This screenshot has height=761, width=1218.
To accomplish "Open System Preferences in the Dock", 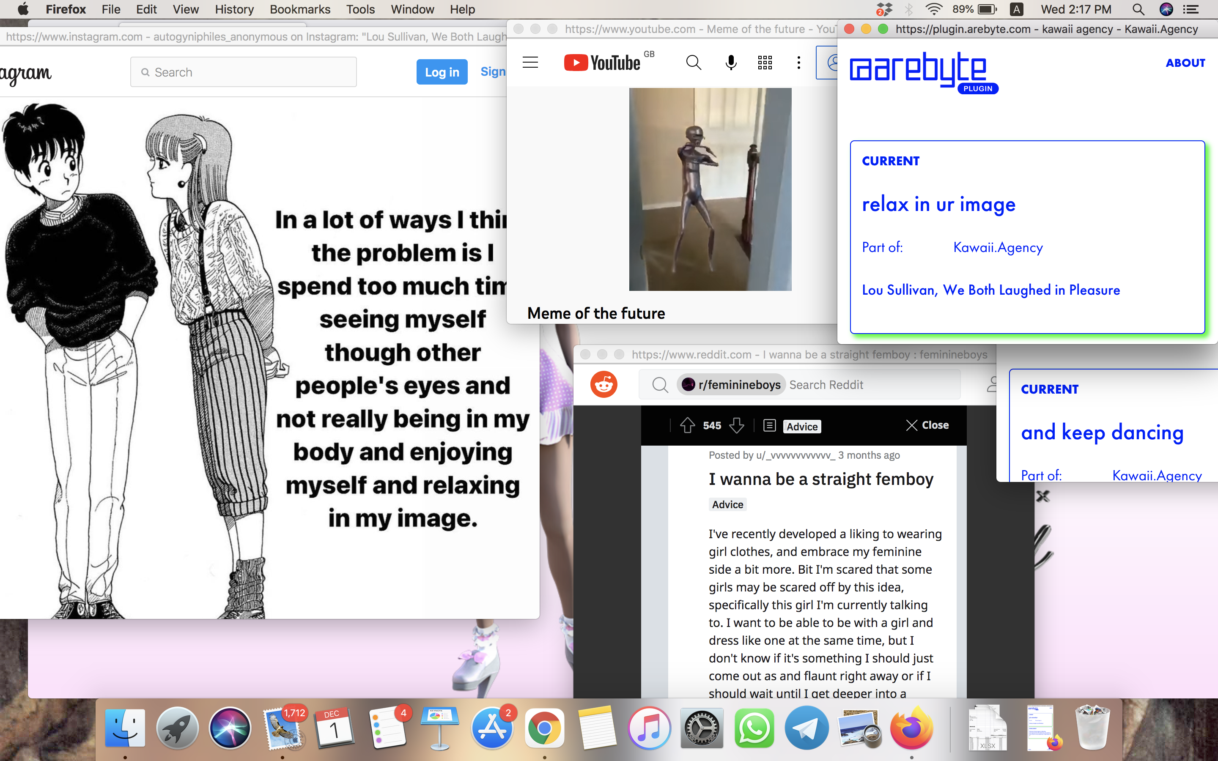I will click(702, 728).
